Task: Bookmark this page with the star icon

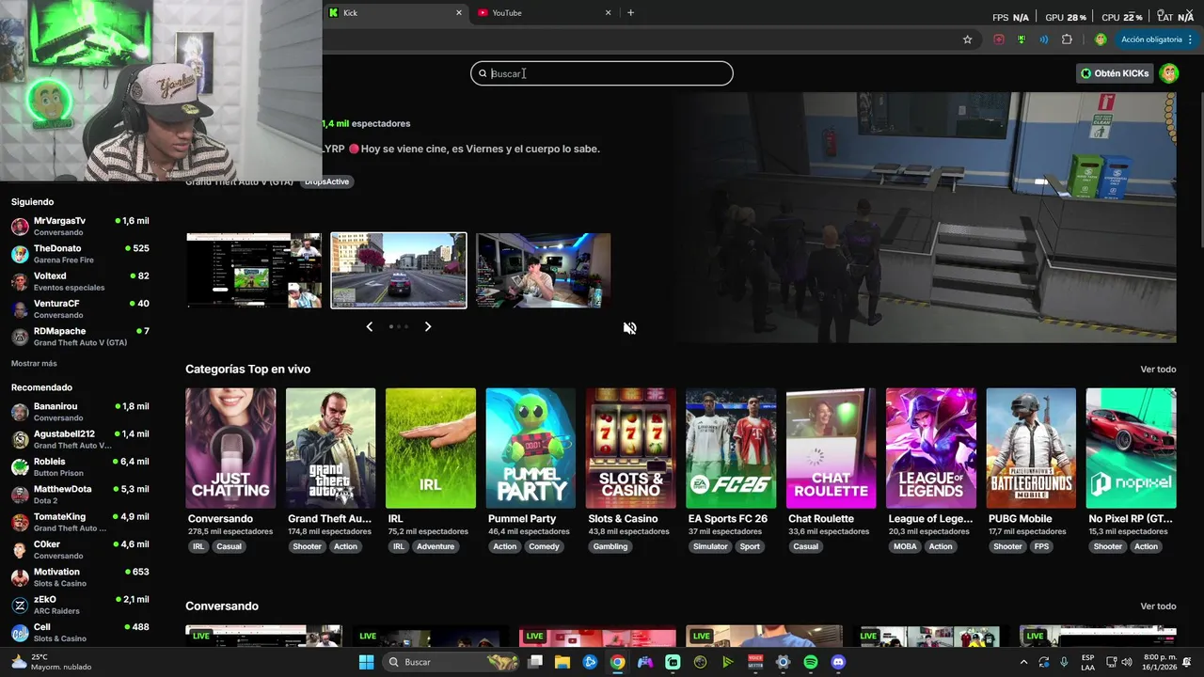Action: 967,39
